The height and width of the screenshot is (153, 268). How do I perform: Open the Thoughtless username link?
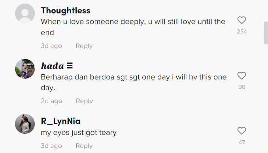[x=66, y=11]
